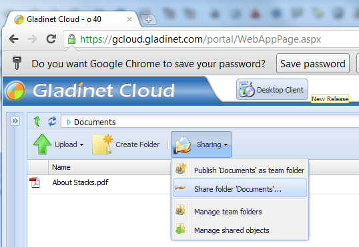
Task: Refresh the folder with blue arrows icon
Action: pyautogui.click(x=52, y=121)
